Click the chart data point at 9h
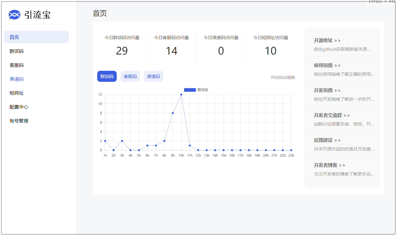This screenshot has height=235, width=396. point(173,113)
